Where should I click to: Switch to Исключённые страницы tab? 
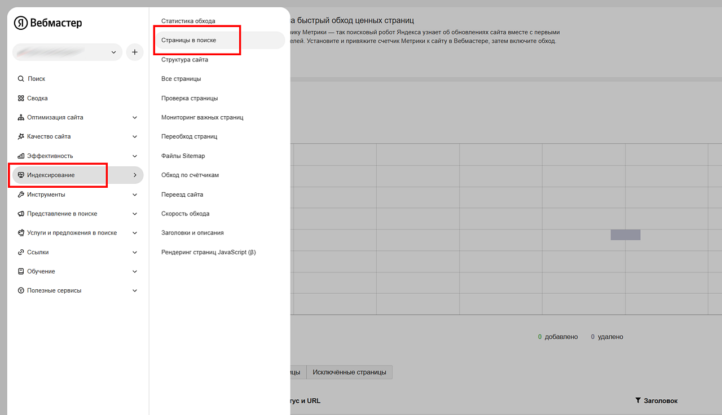(349, 372)
